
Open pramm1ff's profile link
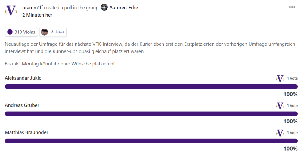click(33, 8)
